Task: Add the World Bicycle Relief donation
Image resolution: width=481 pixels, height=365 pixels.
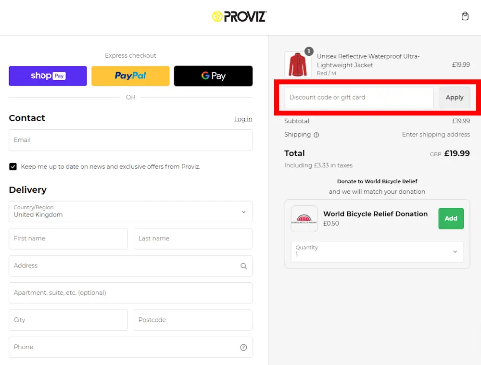Action: click(451, 218)
